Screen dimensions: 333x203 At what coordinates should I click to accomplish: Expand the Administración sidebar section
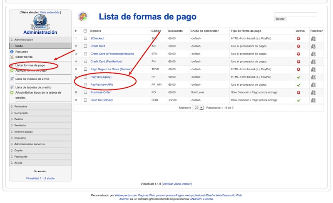(40, 40)
